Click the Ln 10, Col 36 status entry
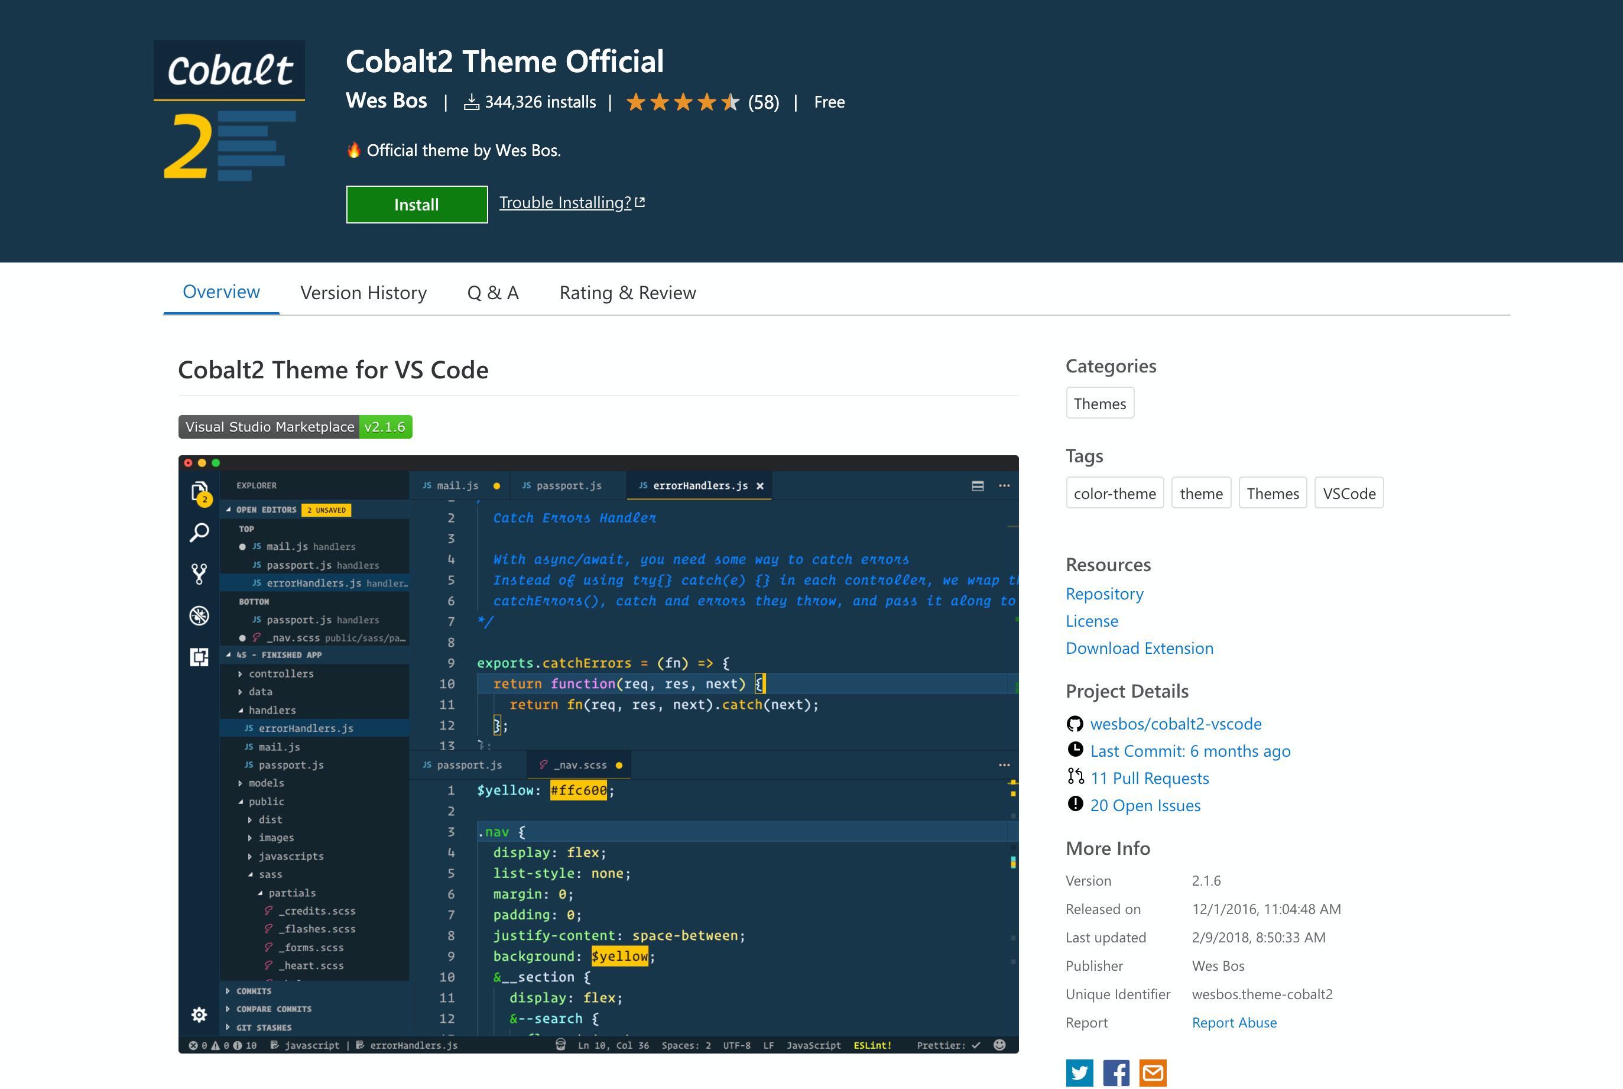Image resolution: width=1623 pixels, height=1089 pixels. (613, 1045)
